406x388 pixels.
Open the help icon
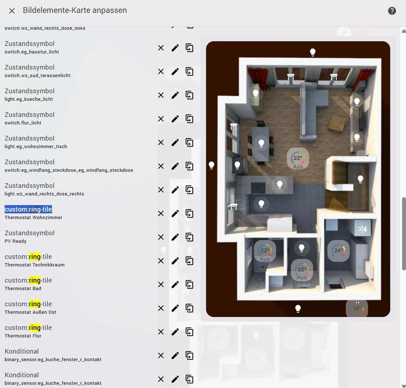pyautogui.click(x=392, y=11)
